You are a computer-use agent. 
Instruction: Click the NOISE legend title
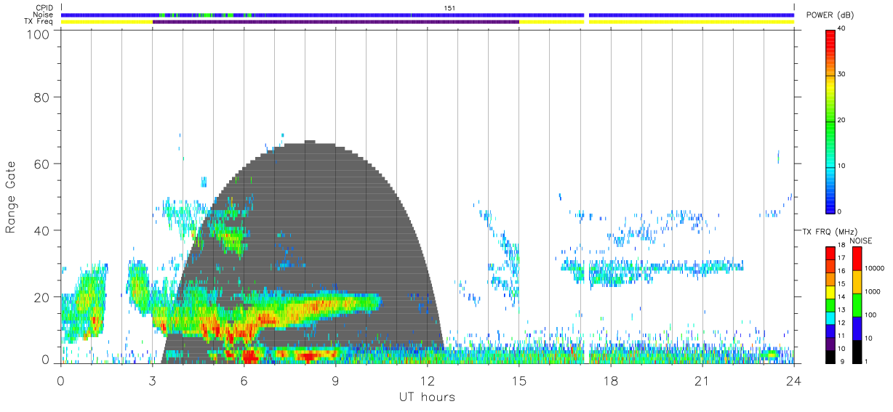click(x=860, y=241)
